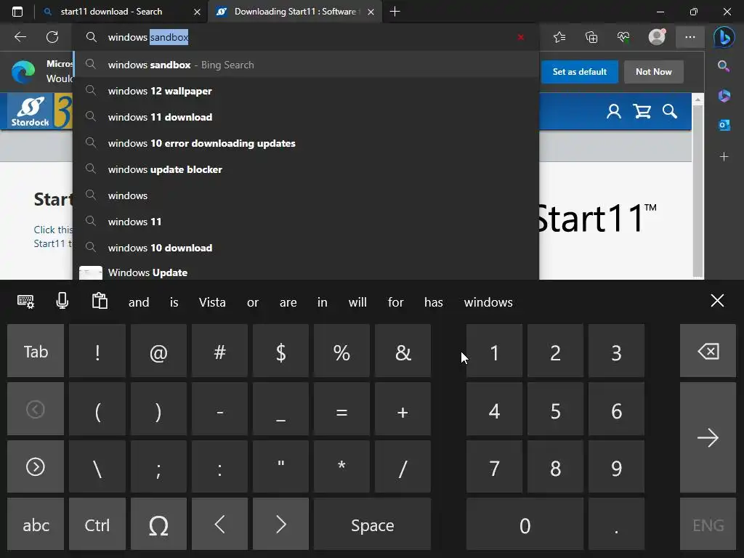Image resolution: width=744 pixels, height=558 pixels.
Task: Open the Bing Chat sidebar button
Action: click(724, 38)
